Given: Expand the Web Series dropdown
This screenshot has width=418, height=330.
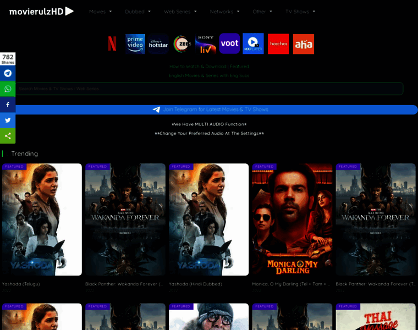Looking at the screenshot, I should 180,12.
